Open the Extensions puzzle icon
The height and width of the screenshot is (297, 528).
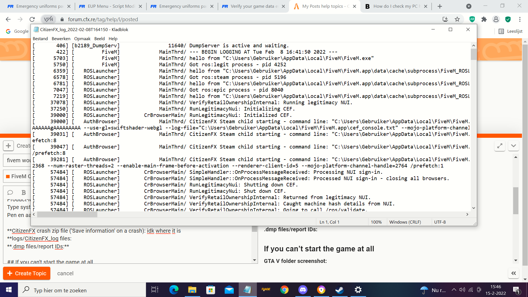pyautogui.click(x=484, y=19)
